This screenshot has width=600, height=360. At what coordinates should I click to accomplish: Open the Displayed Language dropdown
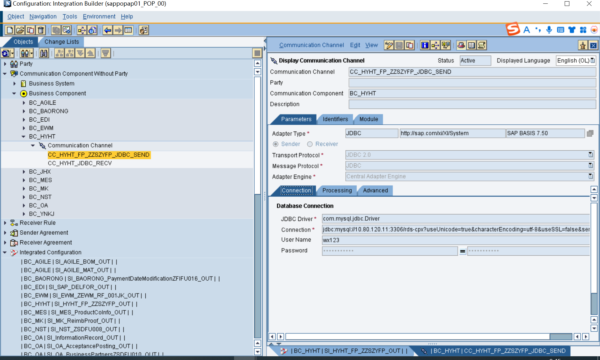593,60
